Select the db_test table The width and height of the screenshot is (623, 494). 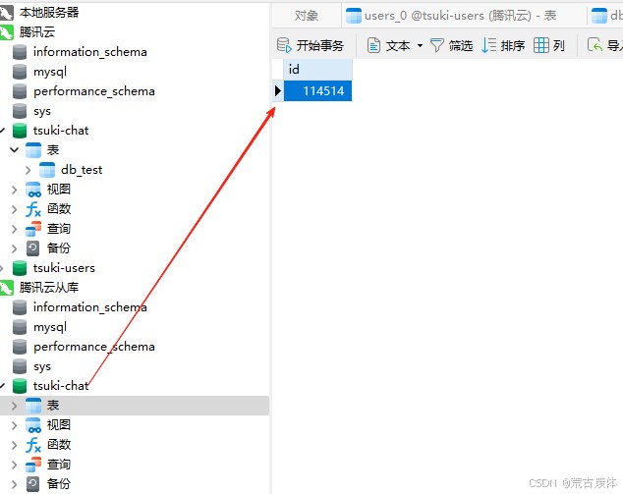[82, 170]
